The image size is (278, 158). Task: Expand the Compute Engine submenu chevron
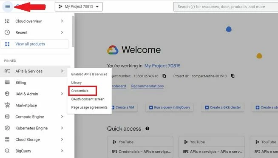point(62,117)
